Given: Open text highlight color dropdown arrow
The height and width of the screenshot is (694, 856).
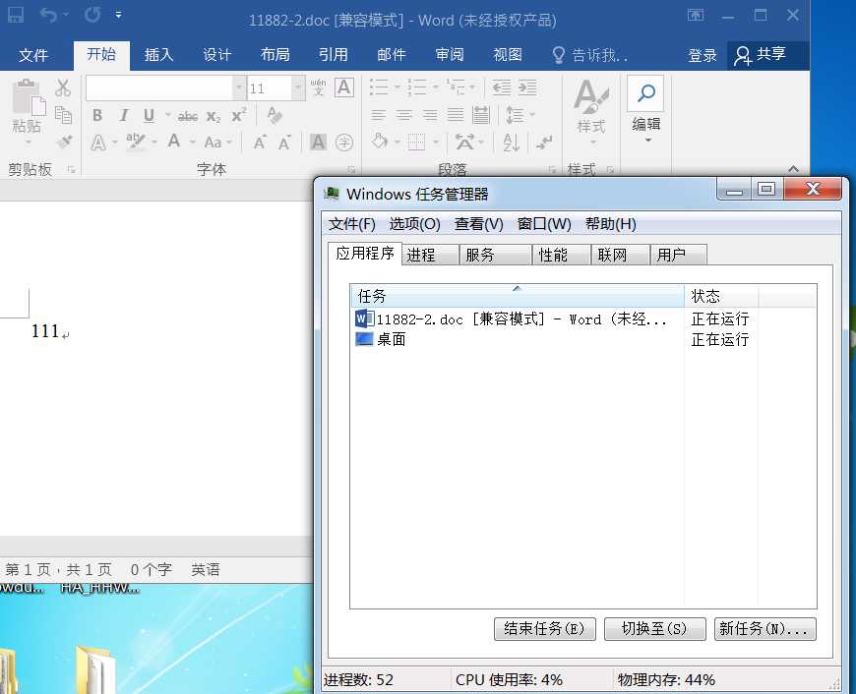Looking at the screenshot, I should tap(154, 142).
